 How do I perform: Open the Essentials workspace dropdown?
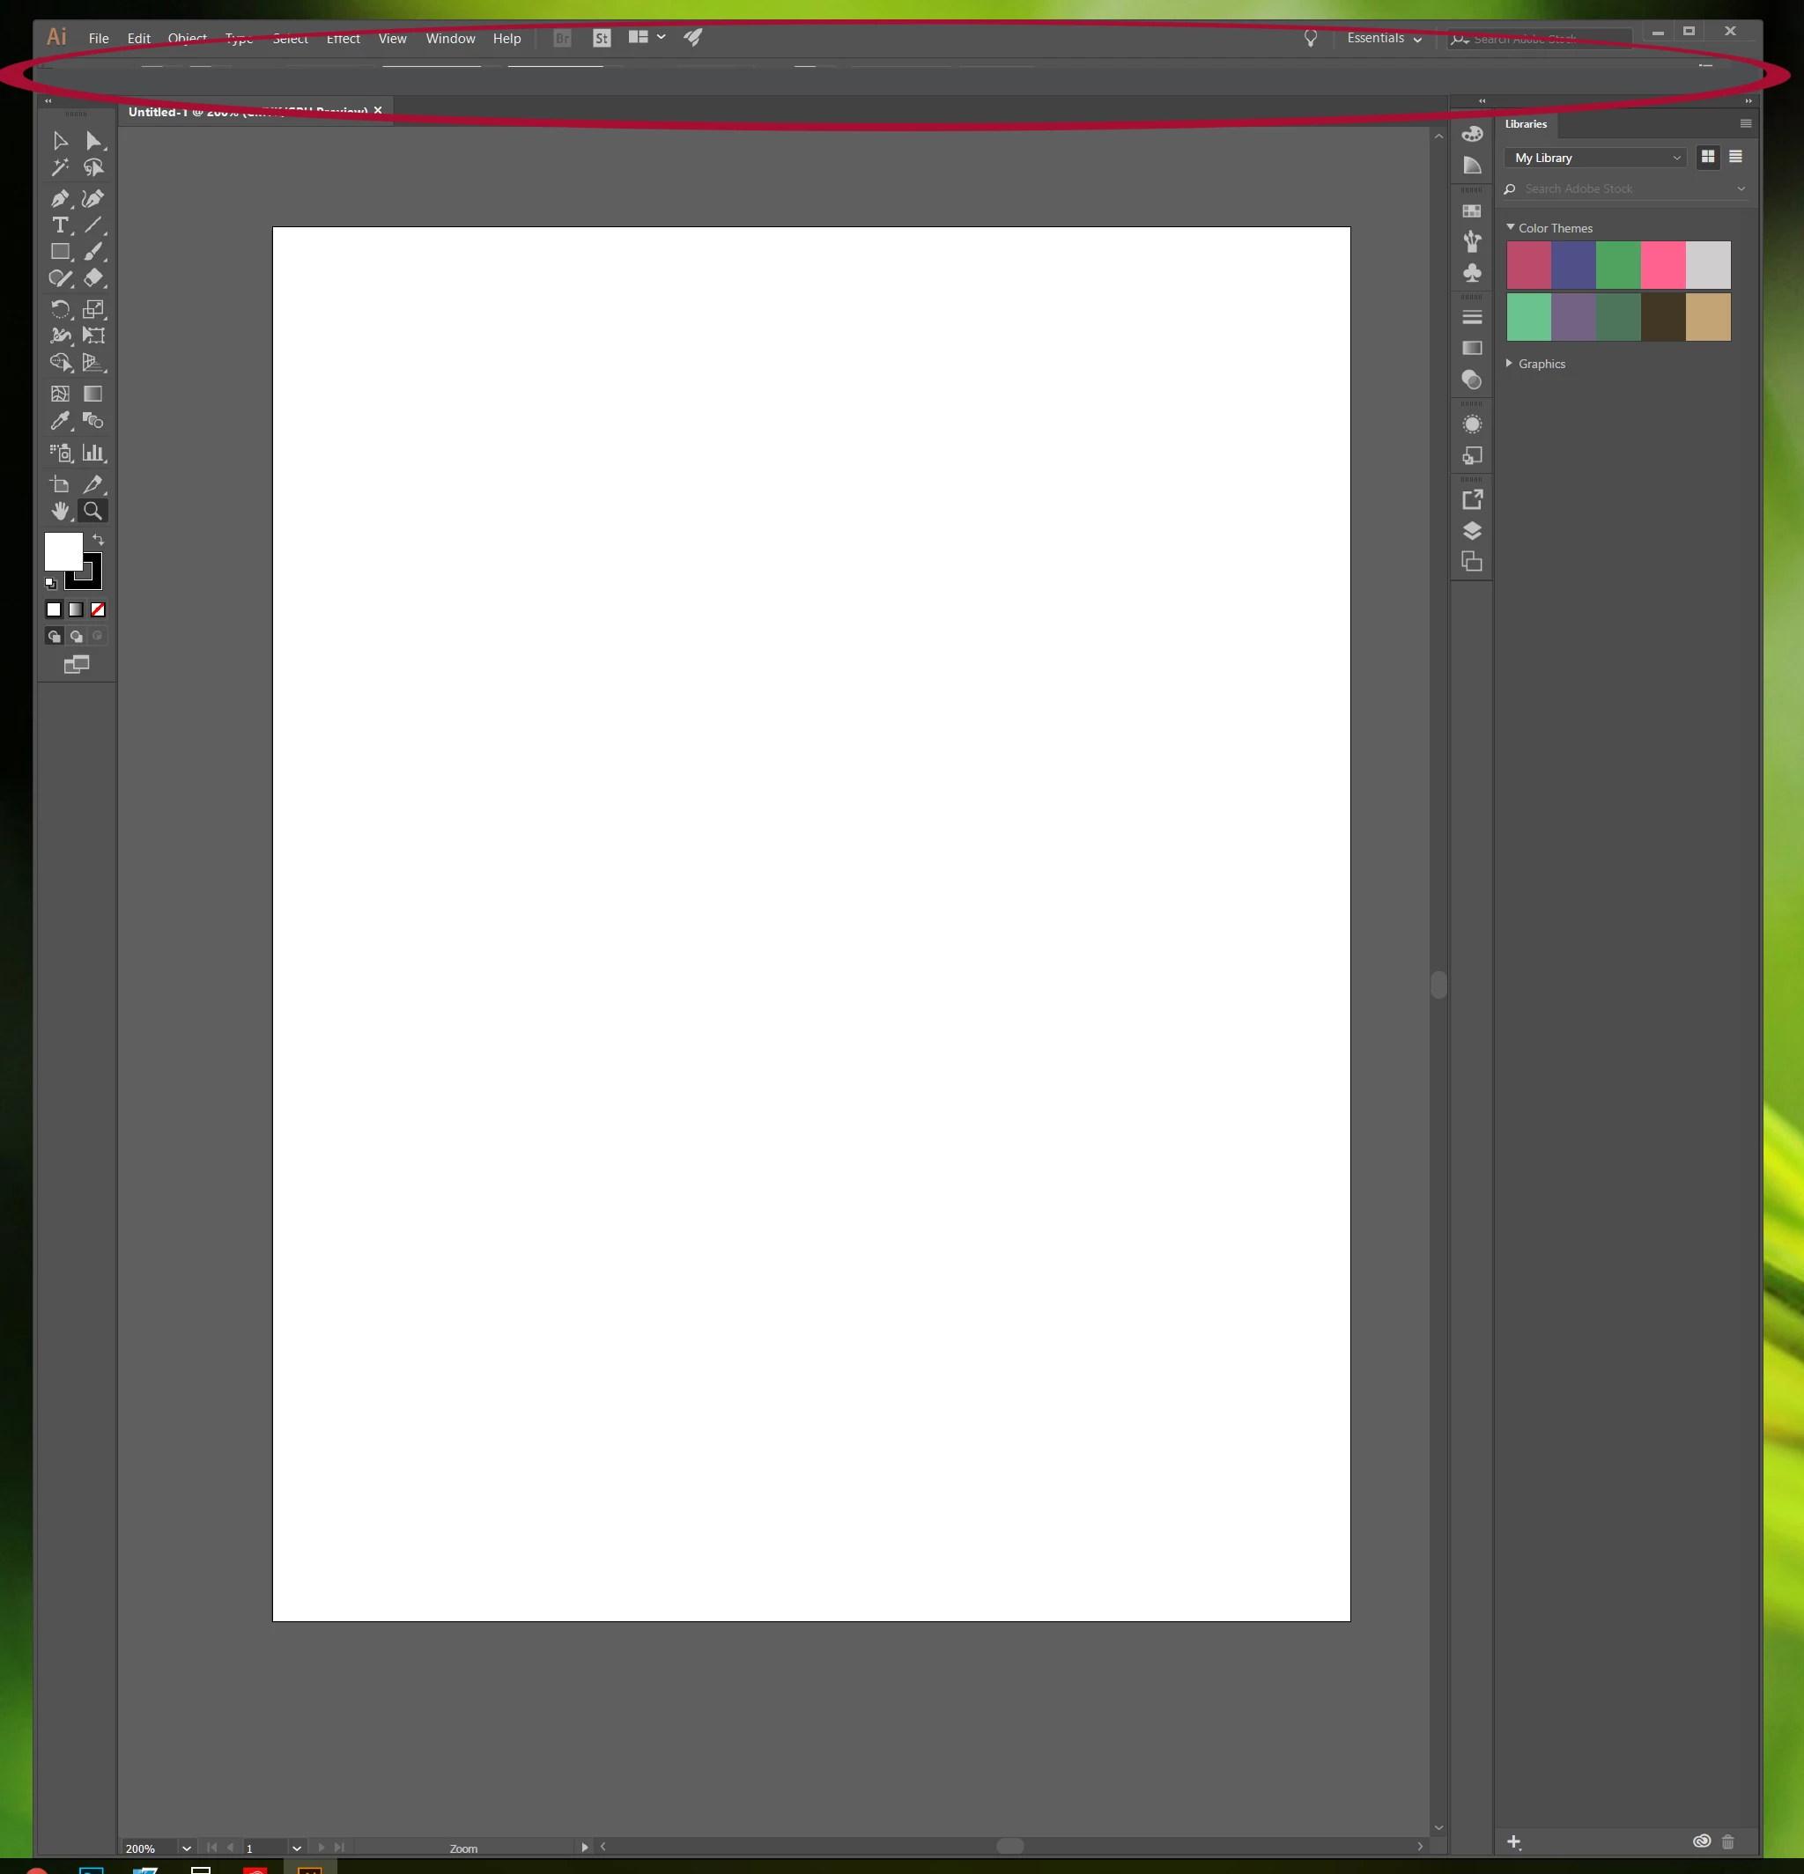pos(1383,38)
